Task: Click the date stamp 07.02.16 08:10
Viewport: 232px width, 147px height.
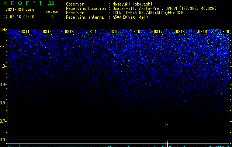Action: pyautogui.click(x=19, y=17)
